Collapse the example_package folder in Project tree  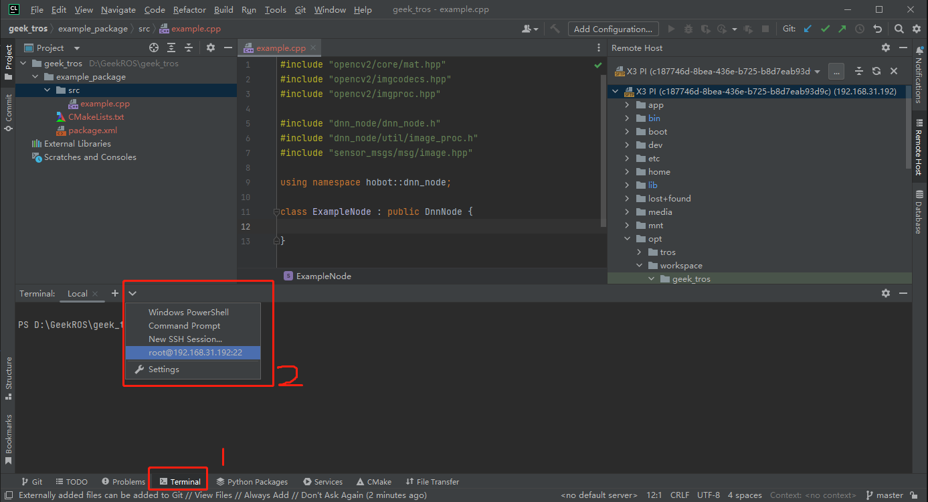click(35, 77)
